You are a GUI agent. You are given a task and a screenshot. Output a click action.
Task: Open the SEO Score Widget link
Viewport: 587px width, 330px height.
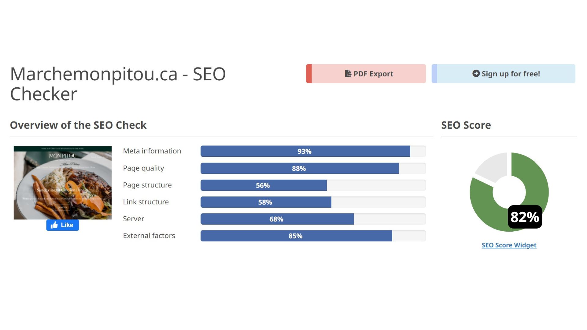(x=509, y=245)
